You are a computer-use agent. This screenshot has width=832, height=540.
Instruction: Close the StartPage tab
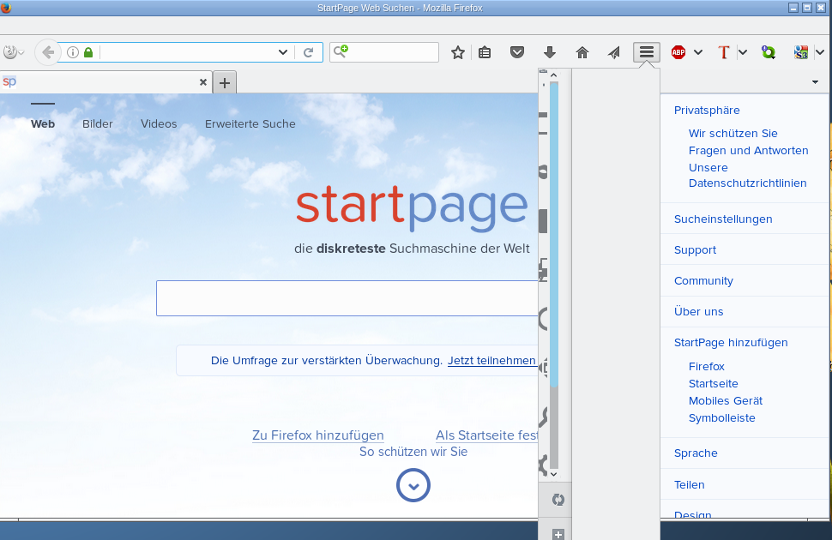pyautogui.click(x=202, y=82)
